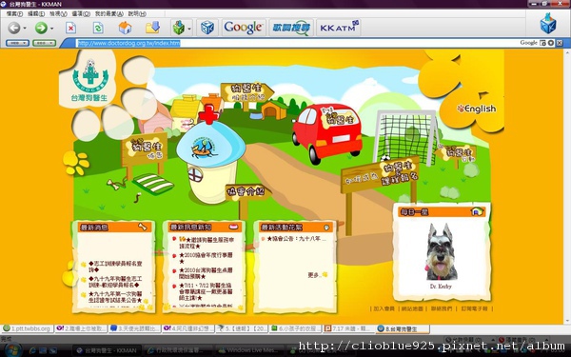This screenshot has height=357, width=571.
Task: Refresh the page with green arrows icon
Action: (98, 28)
